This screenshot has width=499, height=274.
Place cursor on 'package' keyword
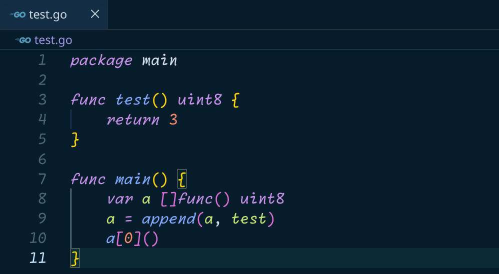tap(101, 60)
